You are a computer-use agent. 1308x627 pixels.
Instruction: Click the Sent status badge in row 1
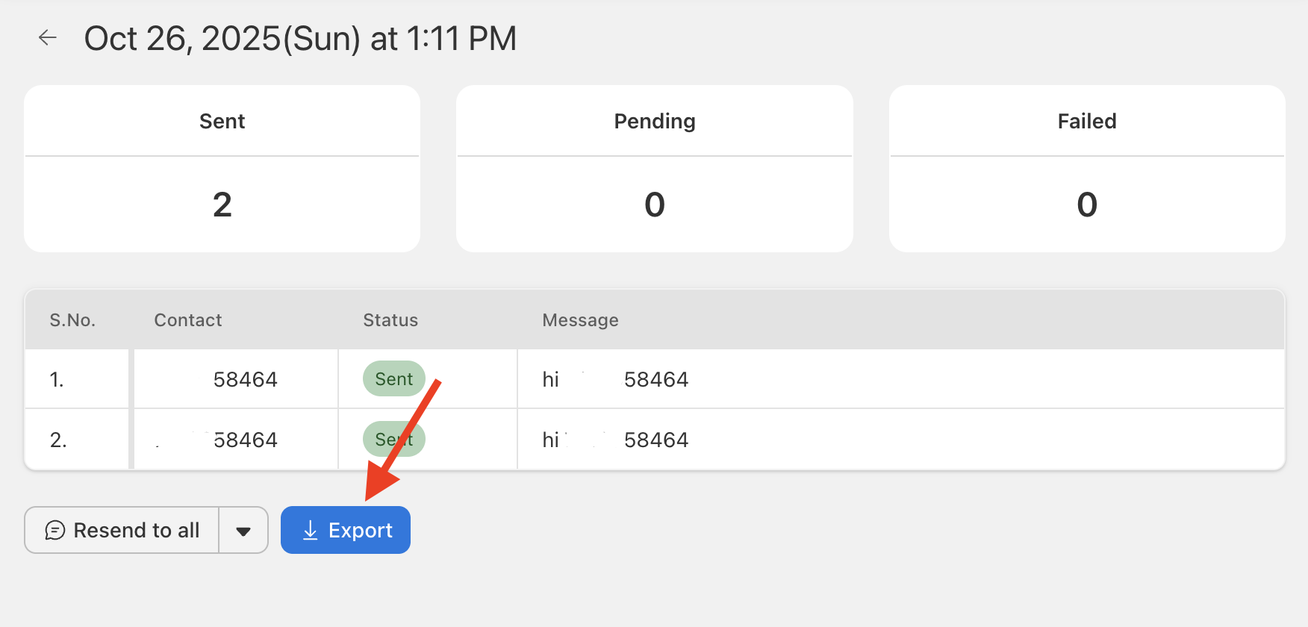pos(393,379)
